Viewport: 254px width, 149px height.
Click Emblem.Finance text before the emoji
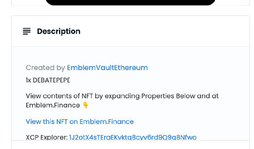[53, 105]
